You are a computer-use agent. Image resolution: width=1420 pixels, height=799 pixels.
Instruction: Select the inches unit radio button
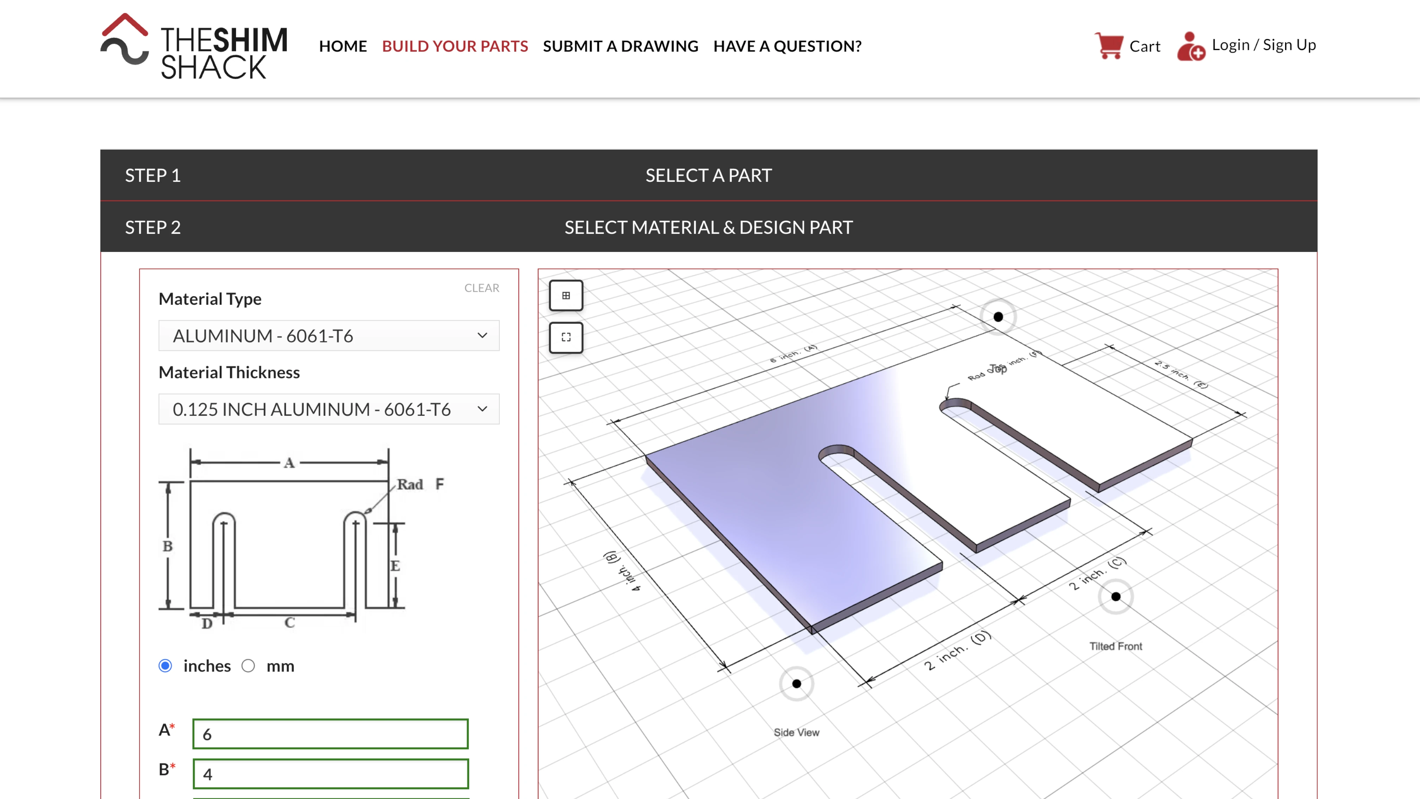click(166, 665)
